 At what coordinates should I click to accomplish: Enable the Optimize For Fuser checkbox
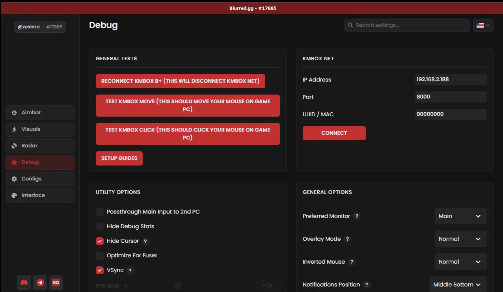[x=100, y=256]
